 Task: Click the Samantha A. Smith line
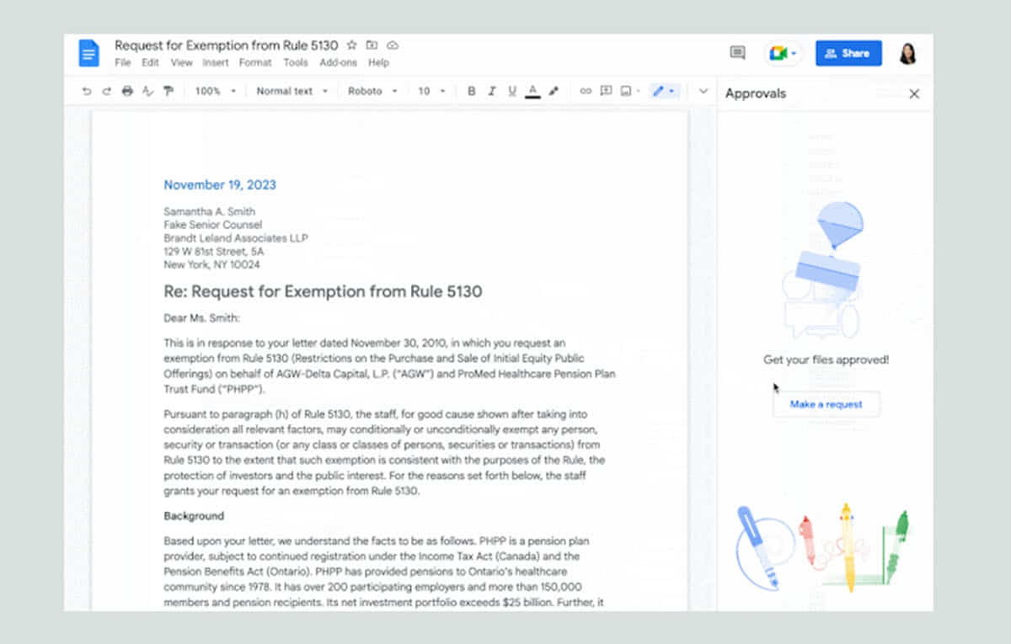[209, 211]
